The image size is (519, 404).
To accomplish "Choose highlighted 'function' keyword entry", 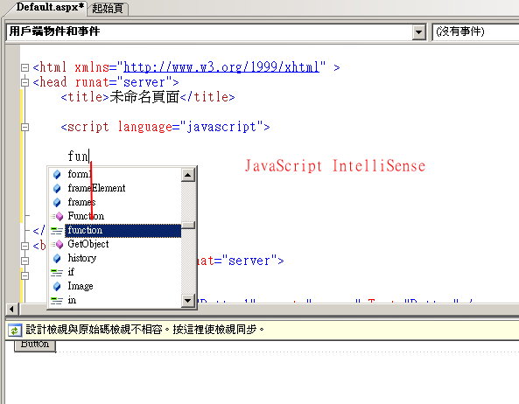I will tap(123, 231).
